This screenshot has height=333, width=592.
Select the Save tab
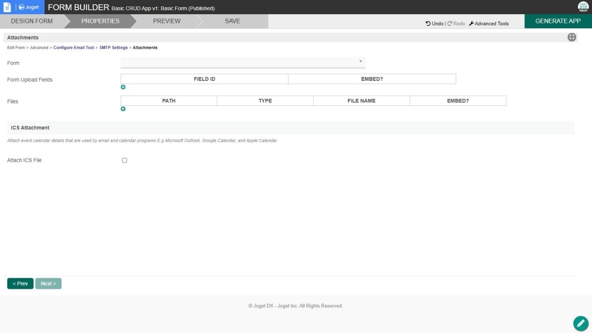click(232, 21)
